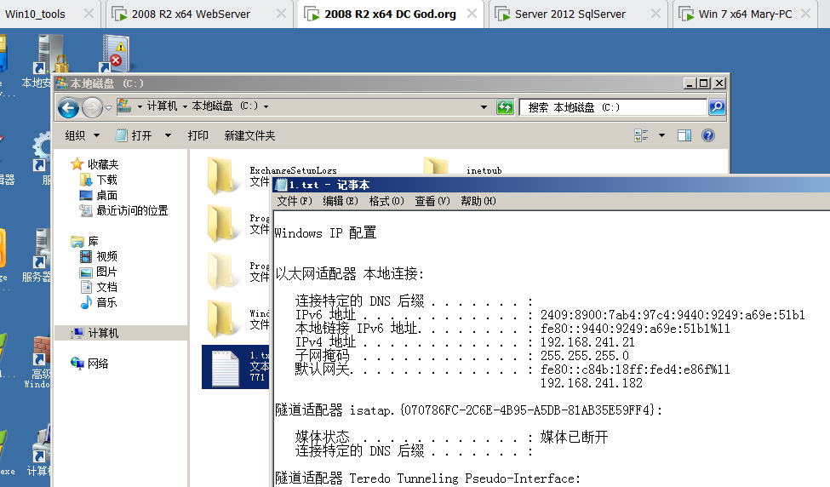The width and height of the screenshot is (830, 487).
Task: Select 下载 in navigation pane
Action: 106,180
